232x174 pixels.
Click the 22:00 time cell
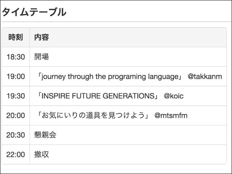(16, 154)
